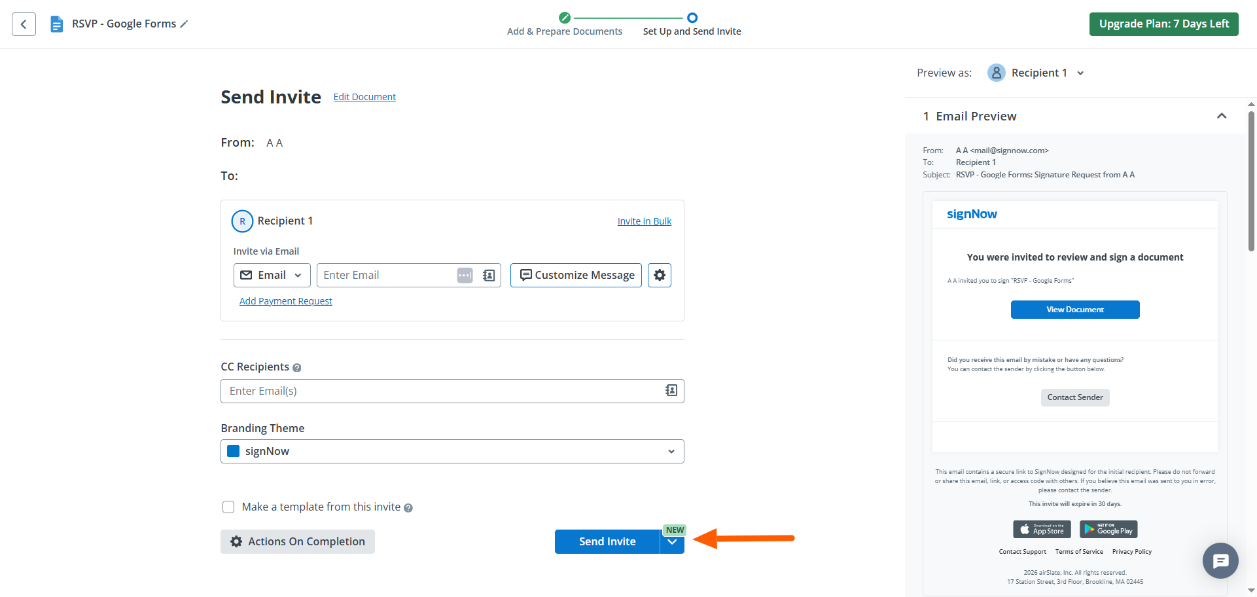The height and width of the screenshot is (597, 1257).
Task: Rename document via the pencil icon
Action: point(186,24)
